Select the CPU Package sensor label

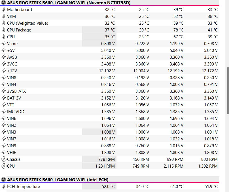point(19,30)
